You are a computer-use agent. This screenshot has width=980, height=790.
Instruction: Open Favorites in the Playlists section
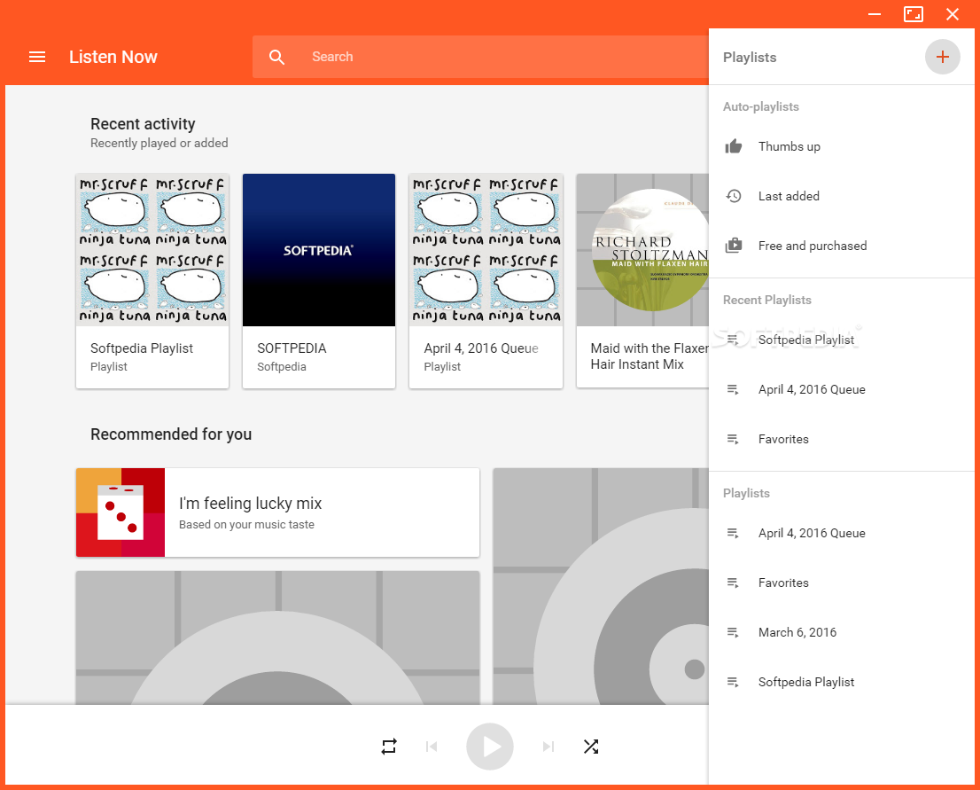click(842, 583)
